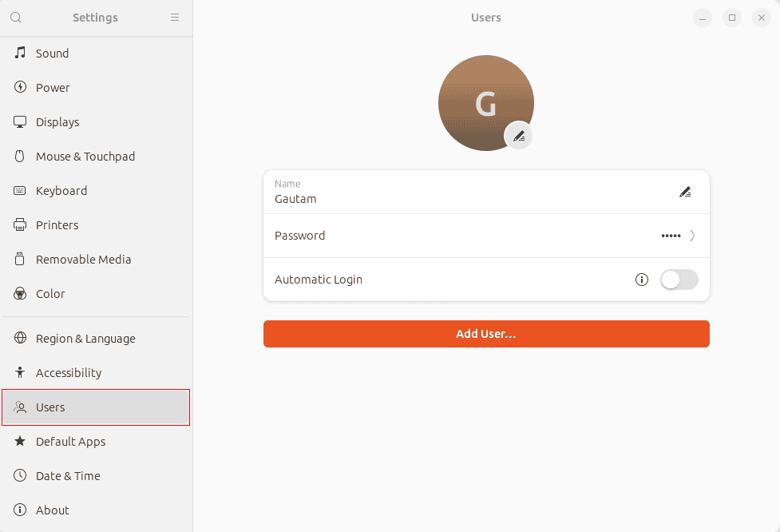
Task: Open Printers via printer icon
Action: [18, 224]
